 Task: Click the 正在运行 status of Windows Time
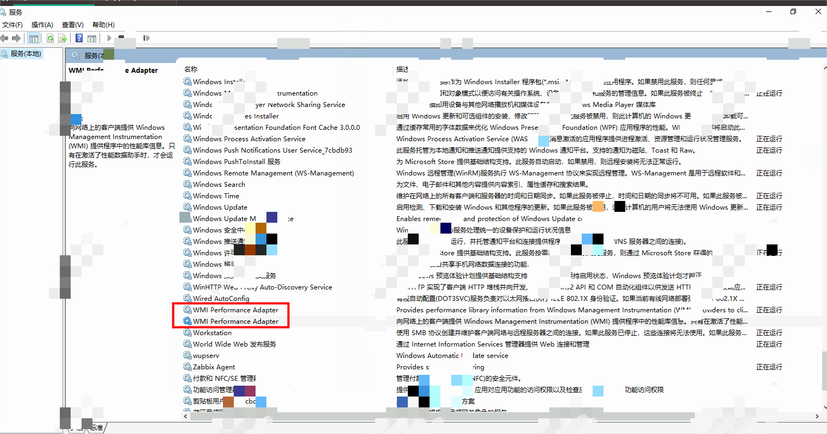tap(769, 196)
